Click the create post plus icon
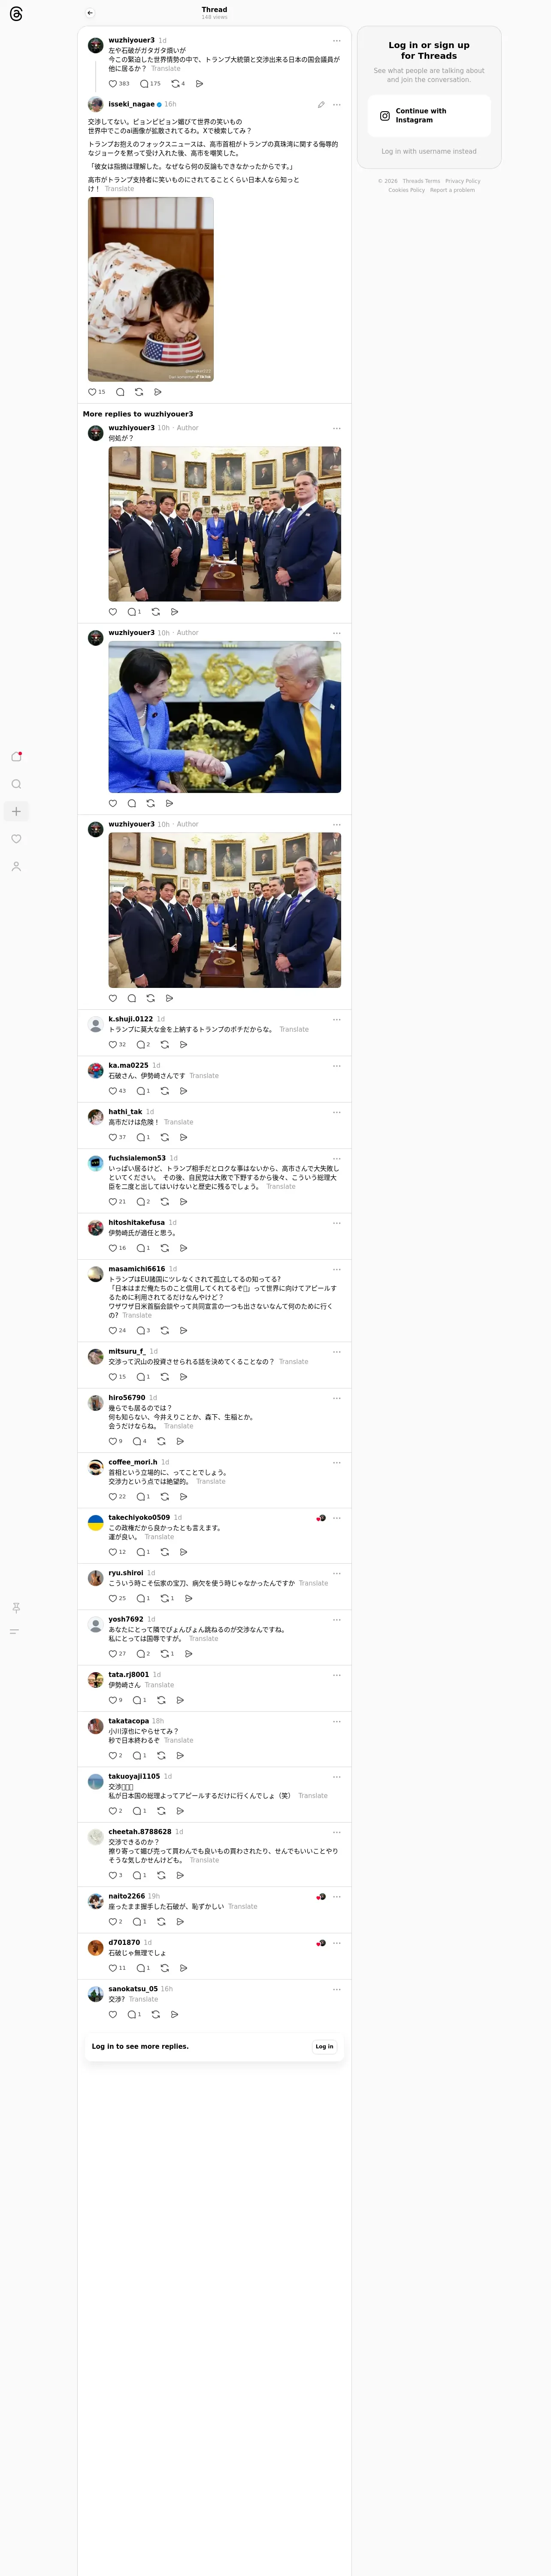This screenshot has width=551, height=2576. pyautogui.click(x=16, y=811)
